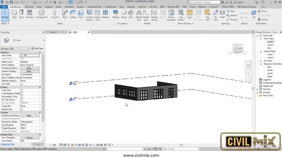
Task: Click the Curtain System tool
Action: coord(89,15)
